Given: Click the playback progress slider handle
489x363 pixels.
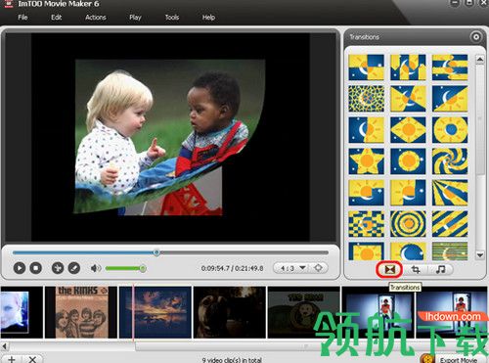Looking at the screenshot, I should (156, 252).
